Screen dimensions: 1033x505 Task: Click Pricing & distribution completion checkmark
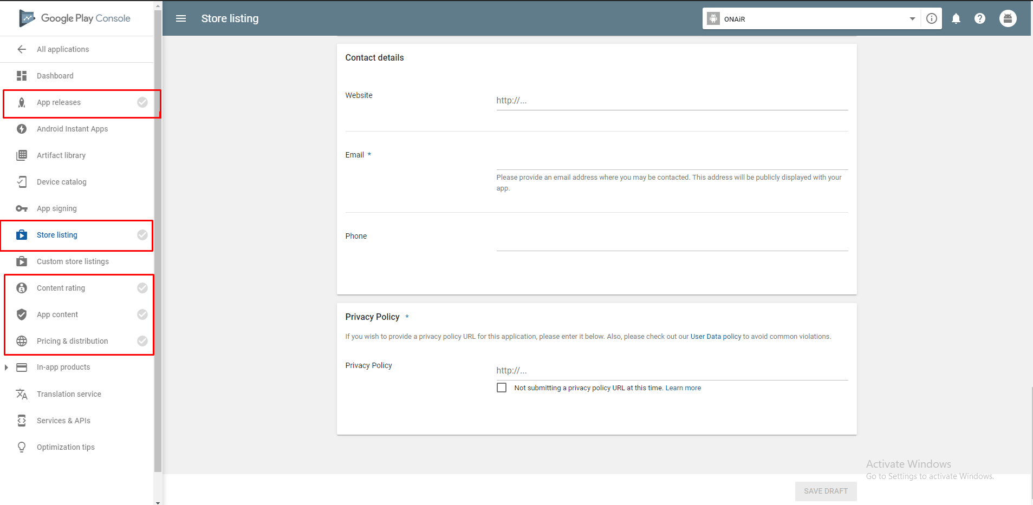coord(142,341)
